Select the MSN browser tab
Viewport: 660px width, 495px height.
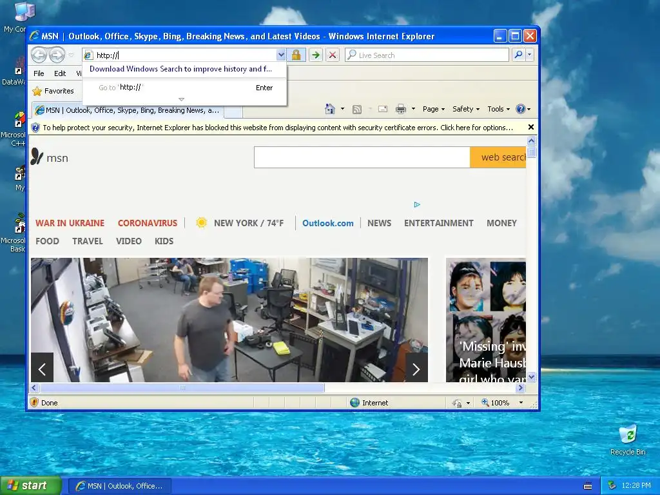tap(128, 110)
